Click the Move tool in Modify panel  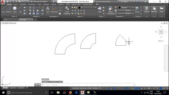coord(30,8)
